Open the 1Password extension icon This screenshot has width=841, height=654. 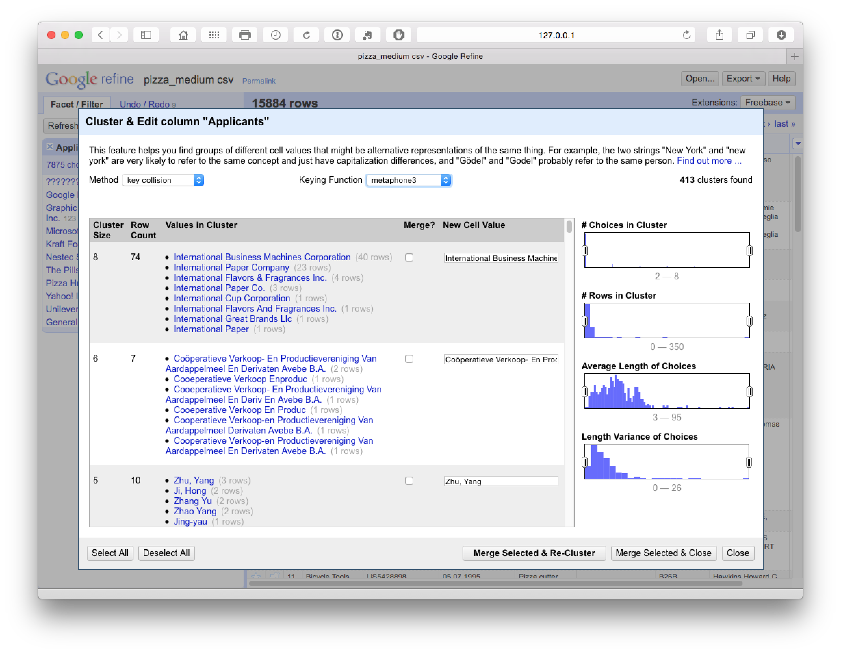coord(337,35)
